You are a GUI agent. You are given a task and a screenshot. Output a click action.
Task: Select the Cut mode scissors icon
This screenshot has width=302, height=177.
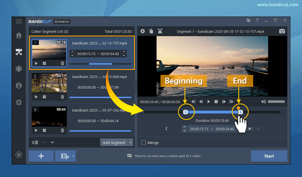point(19,52)
